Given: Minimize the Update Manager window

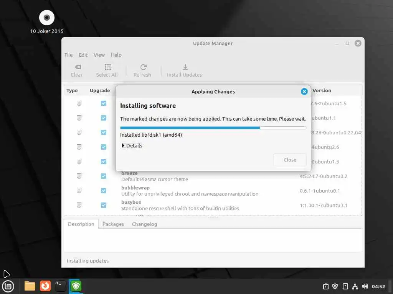Looking at the screenshot, I should click(337, 44).
